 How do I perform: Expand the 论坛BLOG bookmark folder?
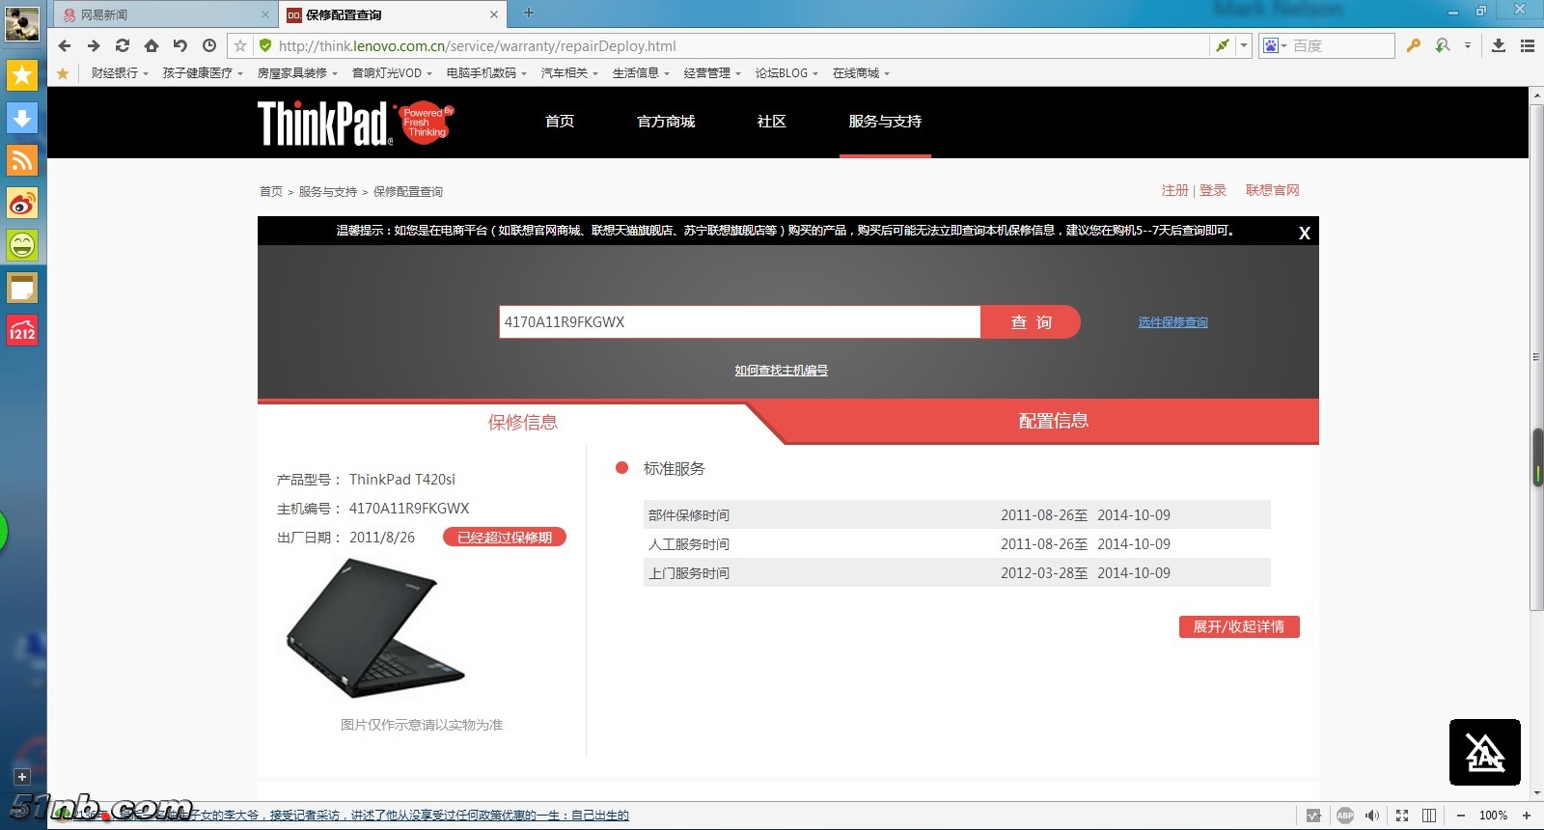point(786,73)
